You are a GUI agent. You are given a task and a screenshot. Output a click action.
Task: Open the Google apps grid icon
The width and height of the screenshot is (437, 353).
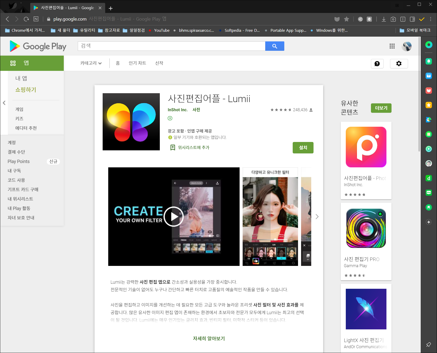click(x=392, y=46)
